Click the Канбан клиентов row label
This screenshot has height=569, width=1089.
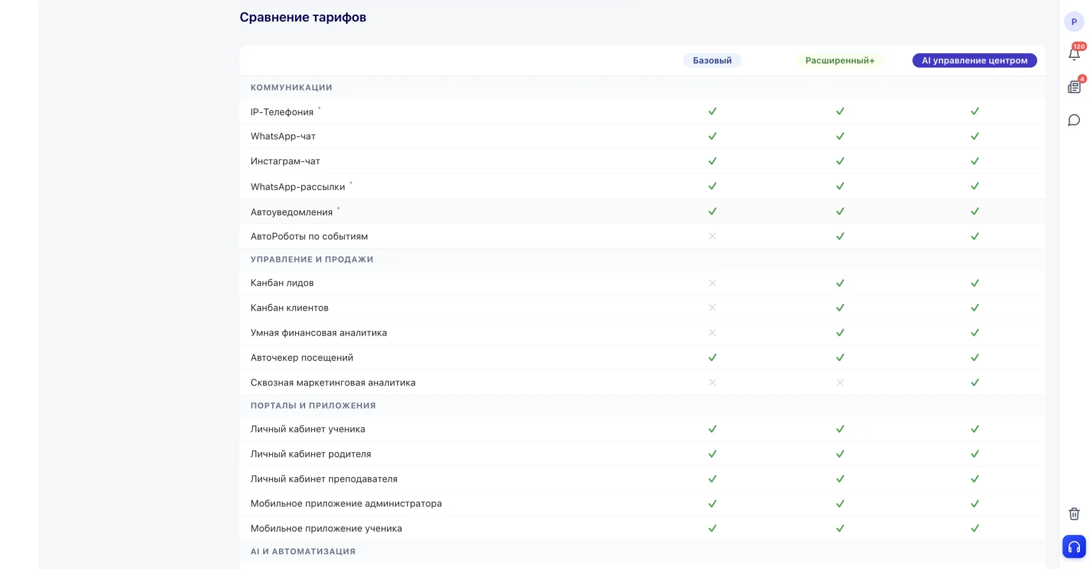pos(289,308)
